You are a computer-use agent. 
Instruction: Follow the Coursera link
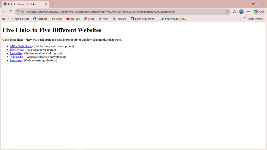click(16, 60)
